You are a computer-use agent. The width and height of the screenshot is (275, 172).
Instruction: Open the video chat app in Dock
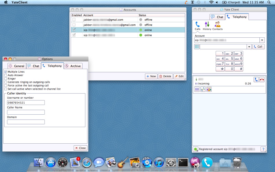tap(99, 162)
